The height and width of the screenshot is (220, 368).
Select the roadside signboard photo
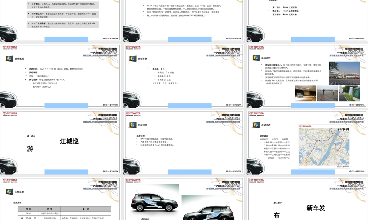349,93
